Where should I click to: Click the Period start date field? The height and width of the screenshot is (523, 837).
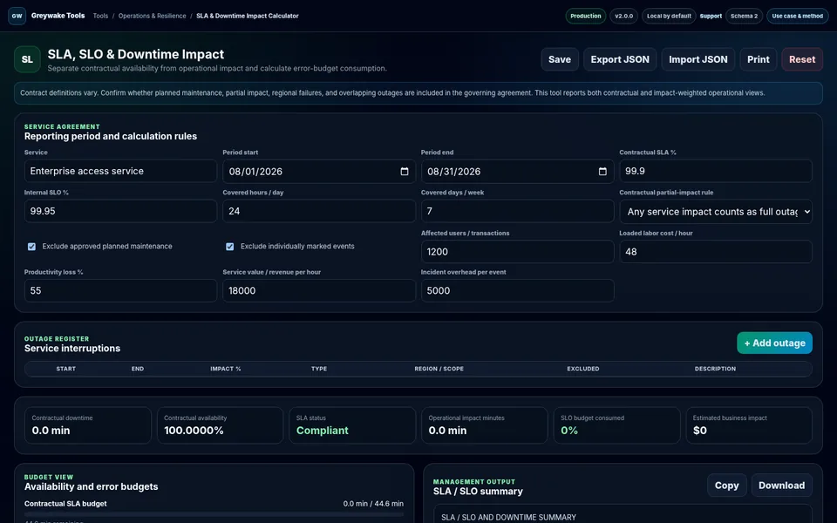click(319, 172)
